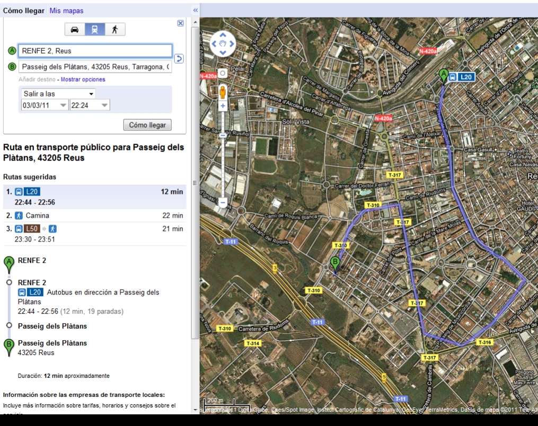The height and width of the screenshot is (426, 538).
Task: Click green A marker beside origin field
Action: click(12, 51)
